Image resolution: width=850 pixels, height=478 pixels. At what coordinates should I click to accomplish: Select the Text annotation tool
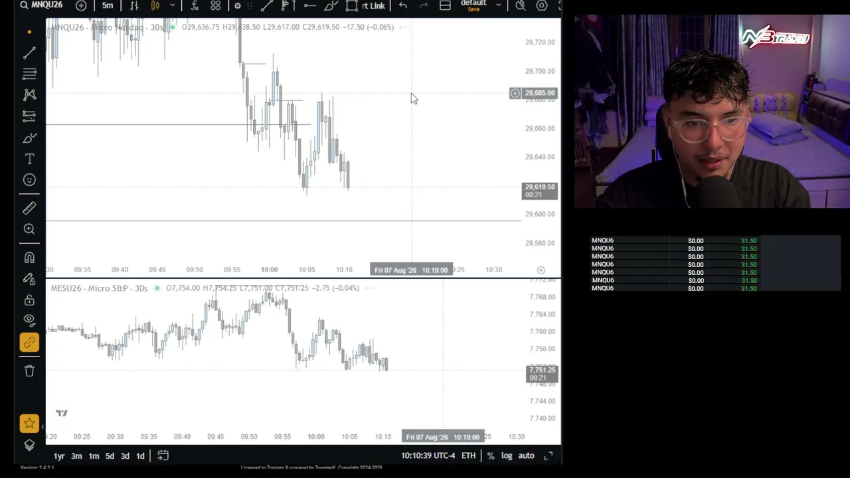29,159
